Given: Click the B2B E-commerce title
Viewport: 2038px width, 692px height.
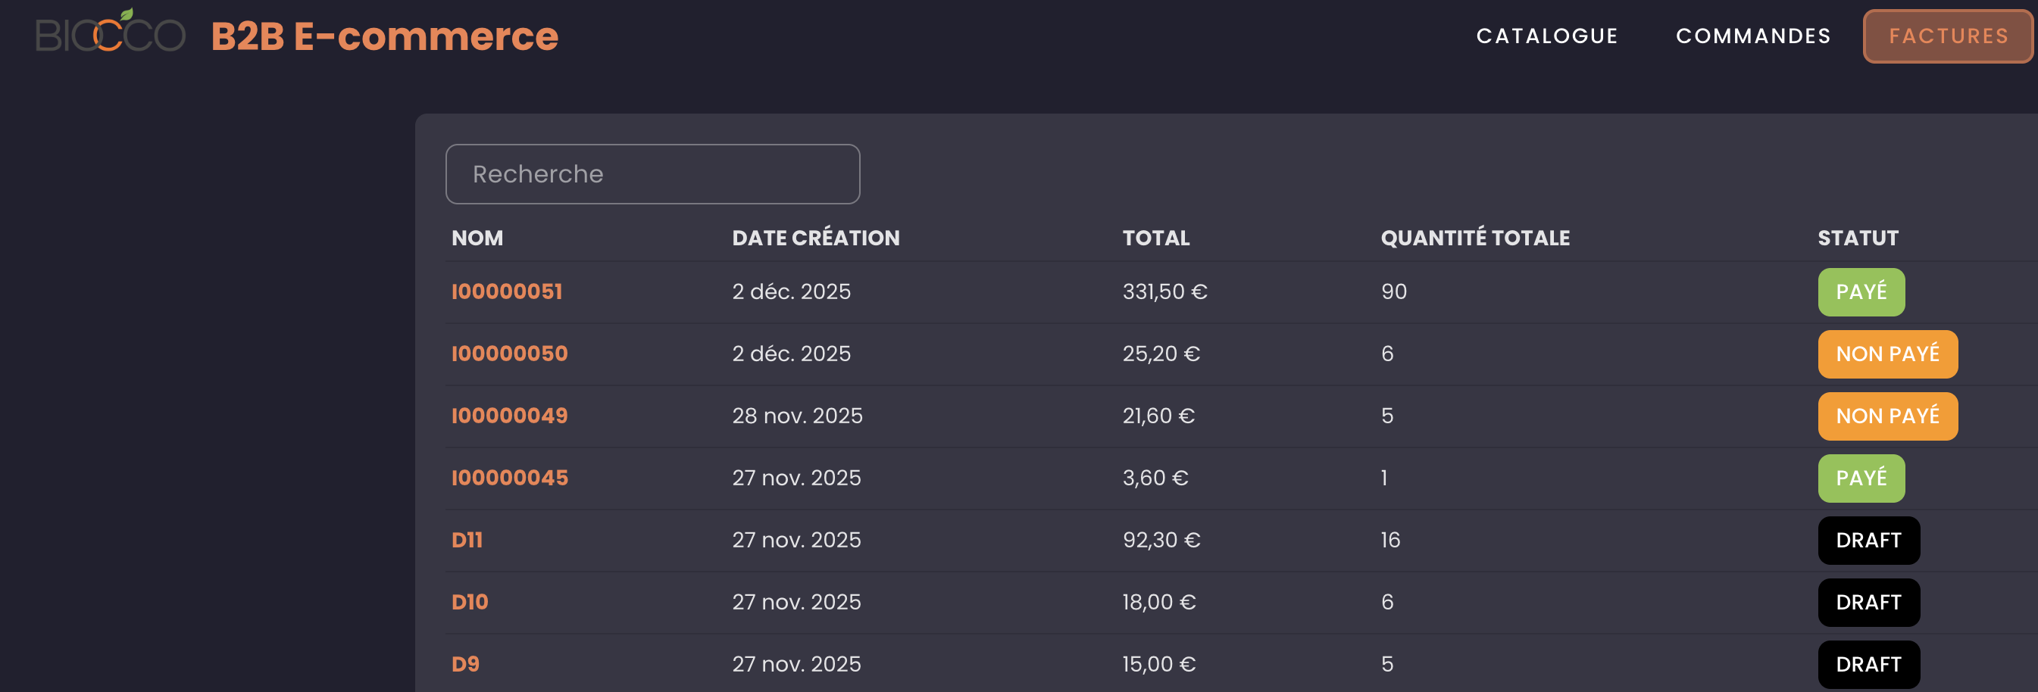Looking at the screenshot, I should [385, 36].
